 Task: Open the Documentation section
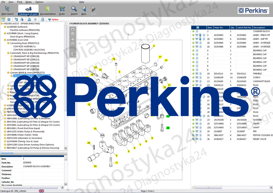[x=48, y=10]
